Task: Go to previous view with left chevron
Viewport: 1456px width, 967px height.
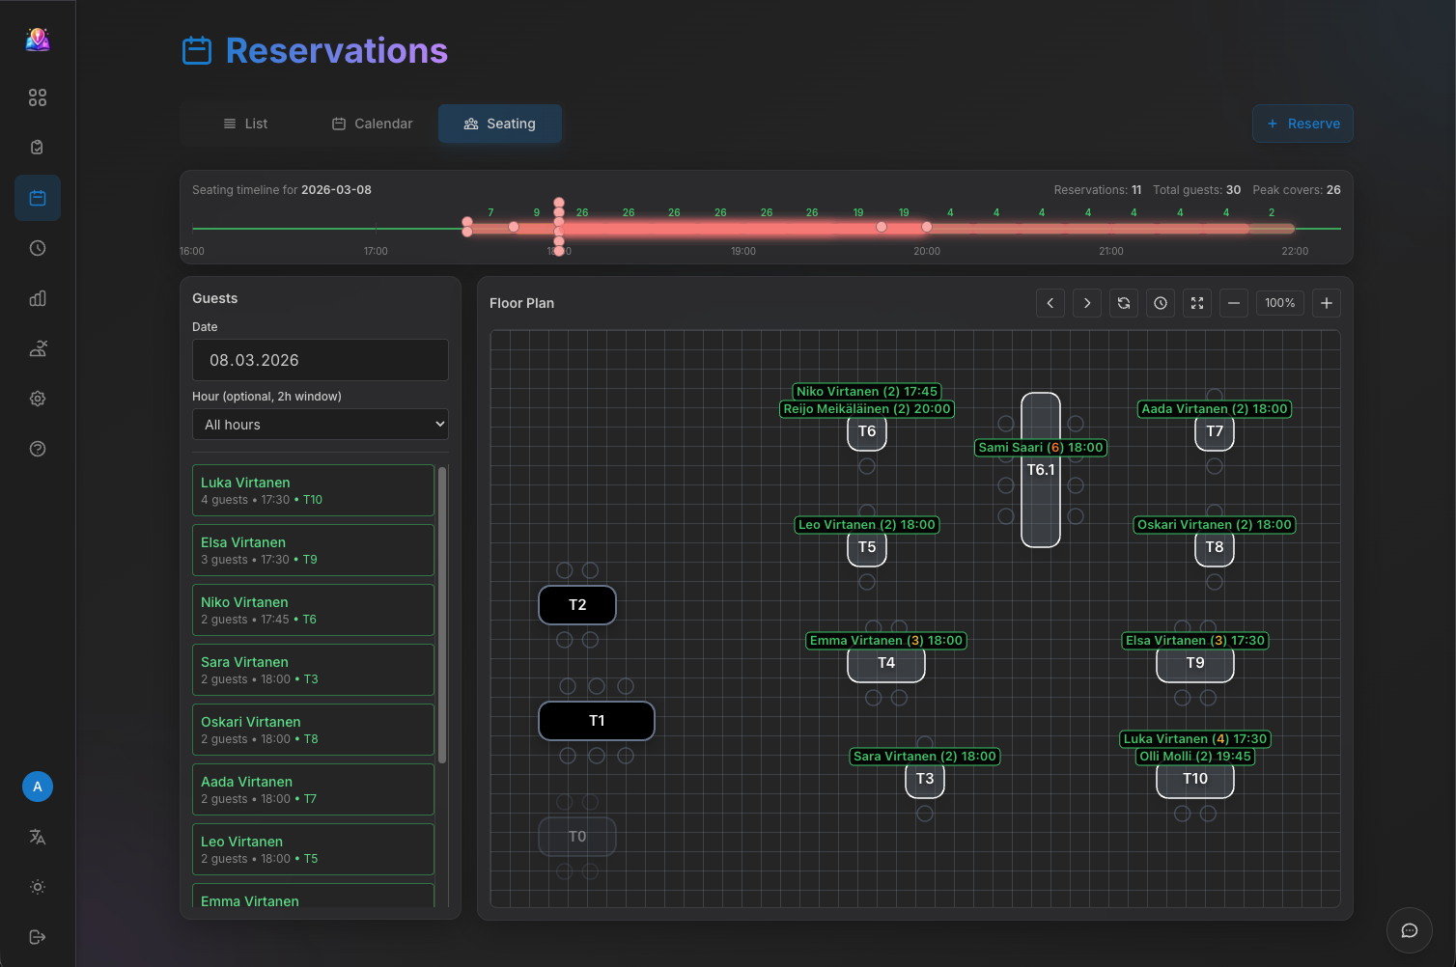Action: pyautogui.click(x=1050, y=303)
